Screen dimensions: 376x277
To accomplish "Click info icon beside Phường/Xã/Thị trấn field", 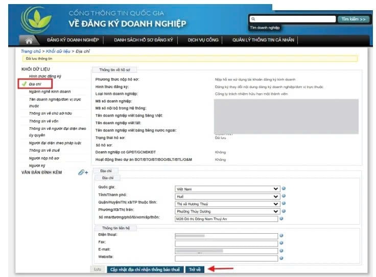I will (284, 211).
